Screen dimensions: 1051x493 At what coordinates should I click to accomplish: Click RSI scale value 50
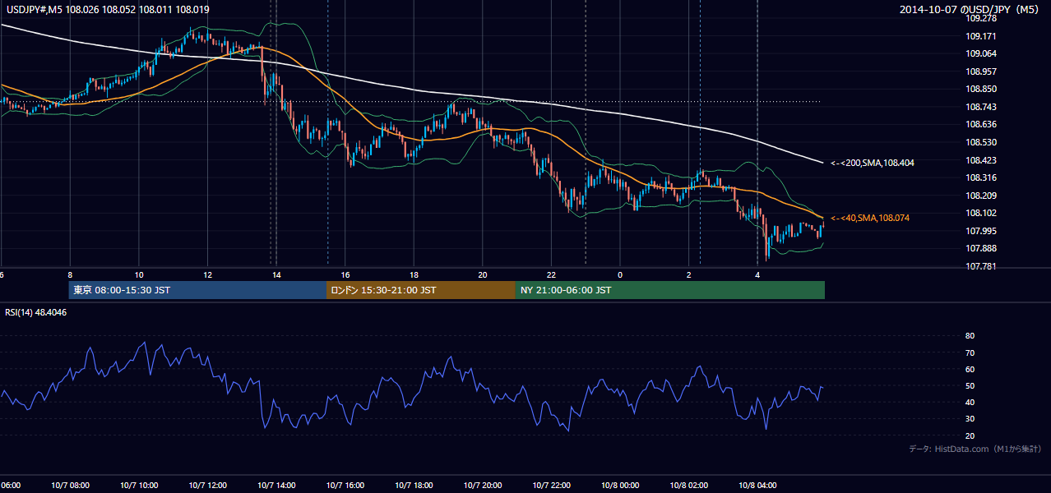(970, 385)
